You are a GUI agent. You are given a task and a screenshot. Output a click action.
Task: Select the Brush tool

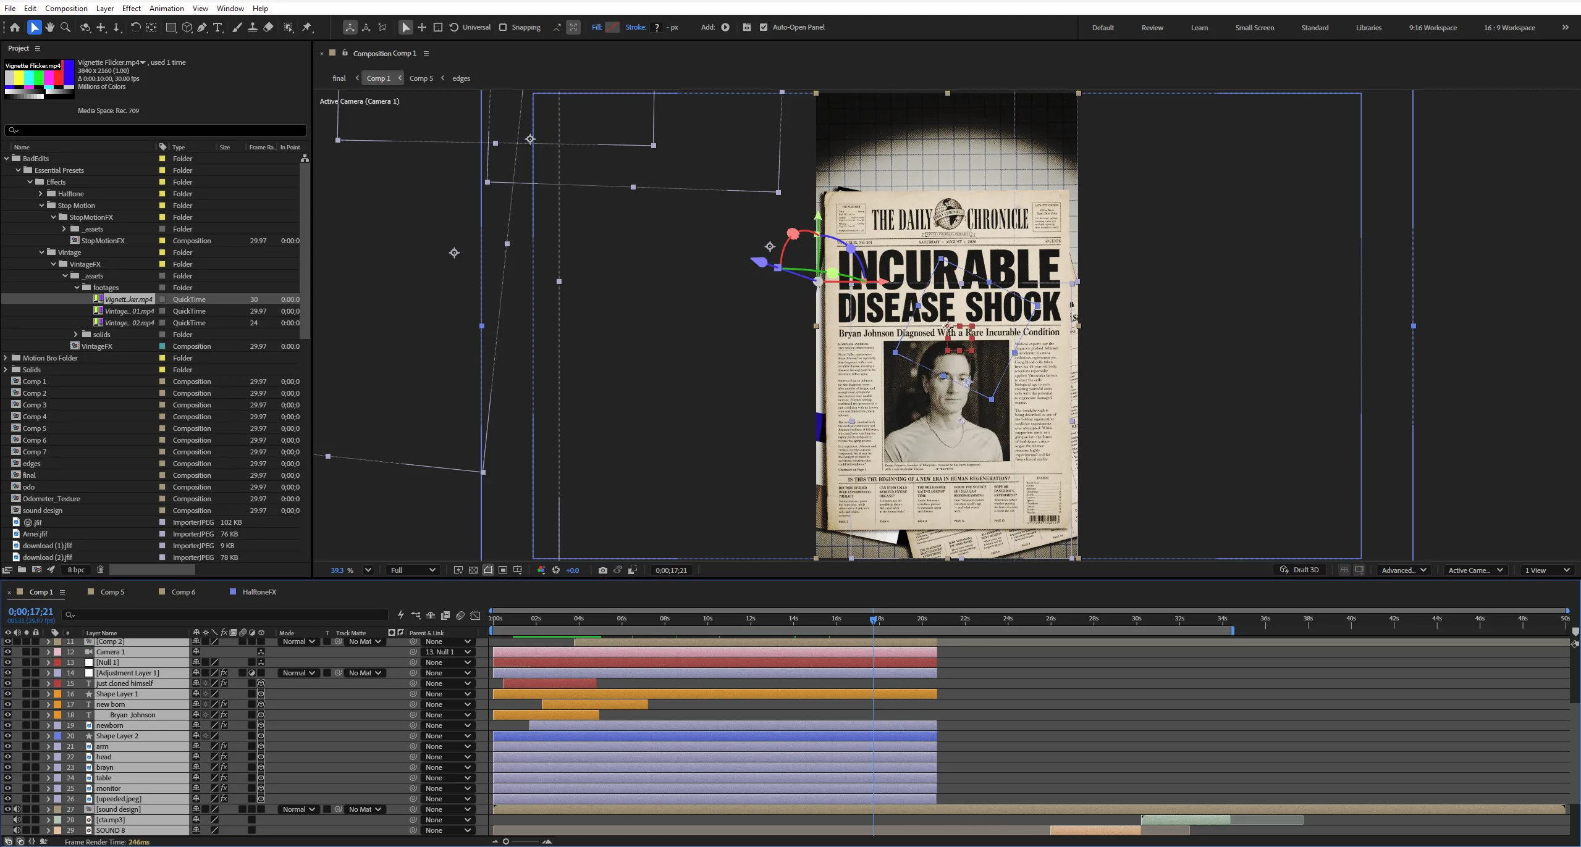237,27
